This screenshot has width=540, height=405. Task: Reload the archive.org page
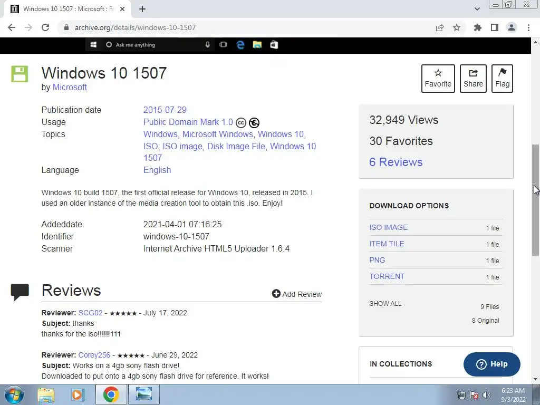45,27
